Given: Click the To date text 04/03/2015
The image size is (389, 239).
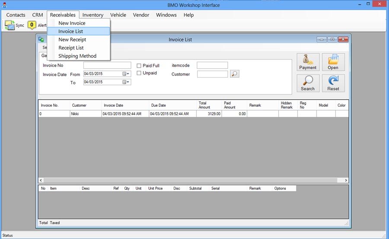Looking at the screenshot, I should [x=93, y=82].
